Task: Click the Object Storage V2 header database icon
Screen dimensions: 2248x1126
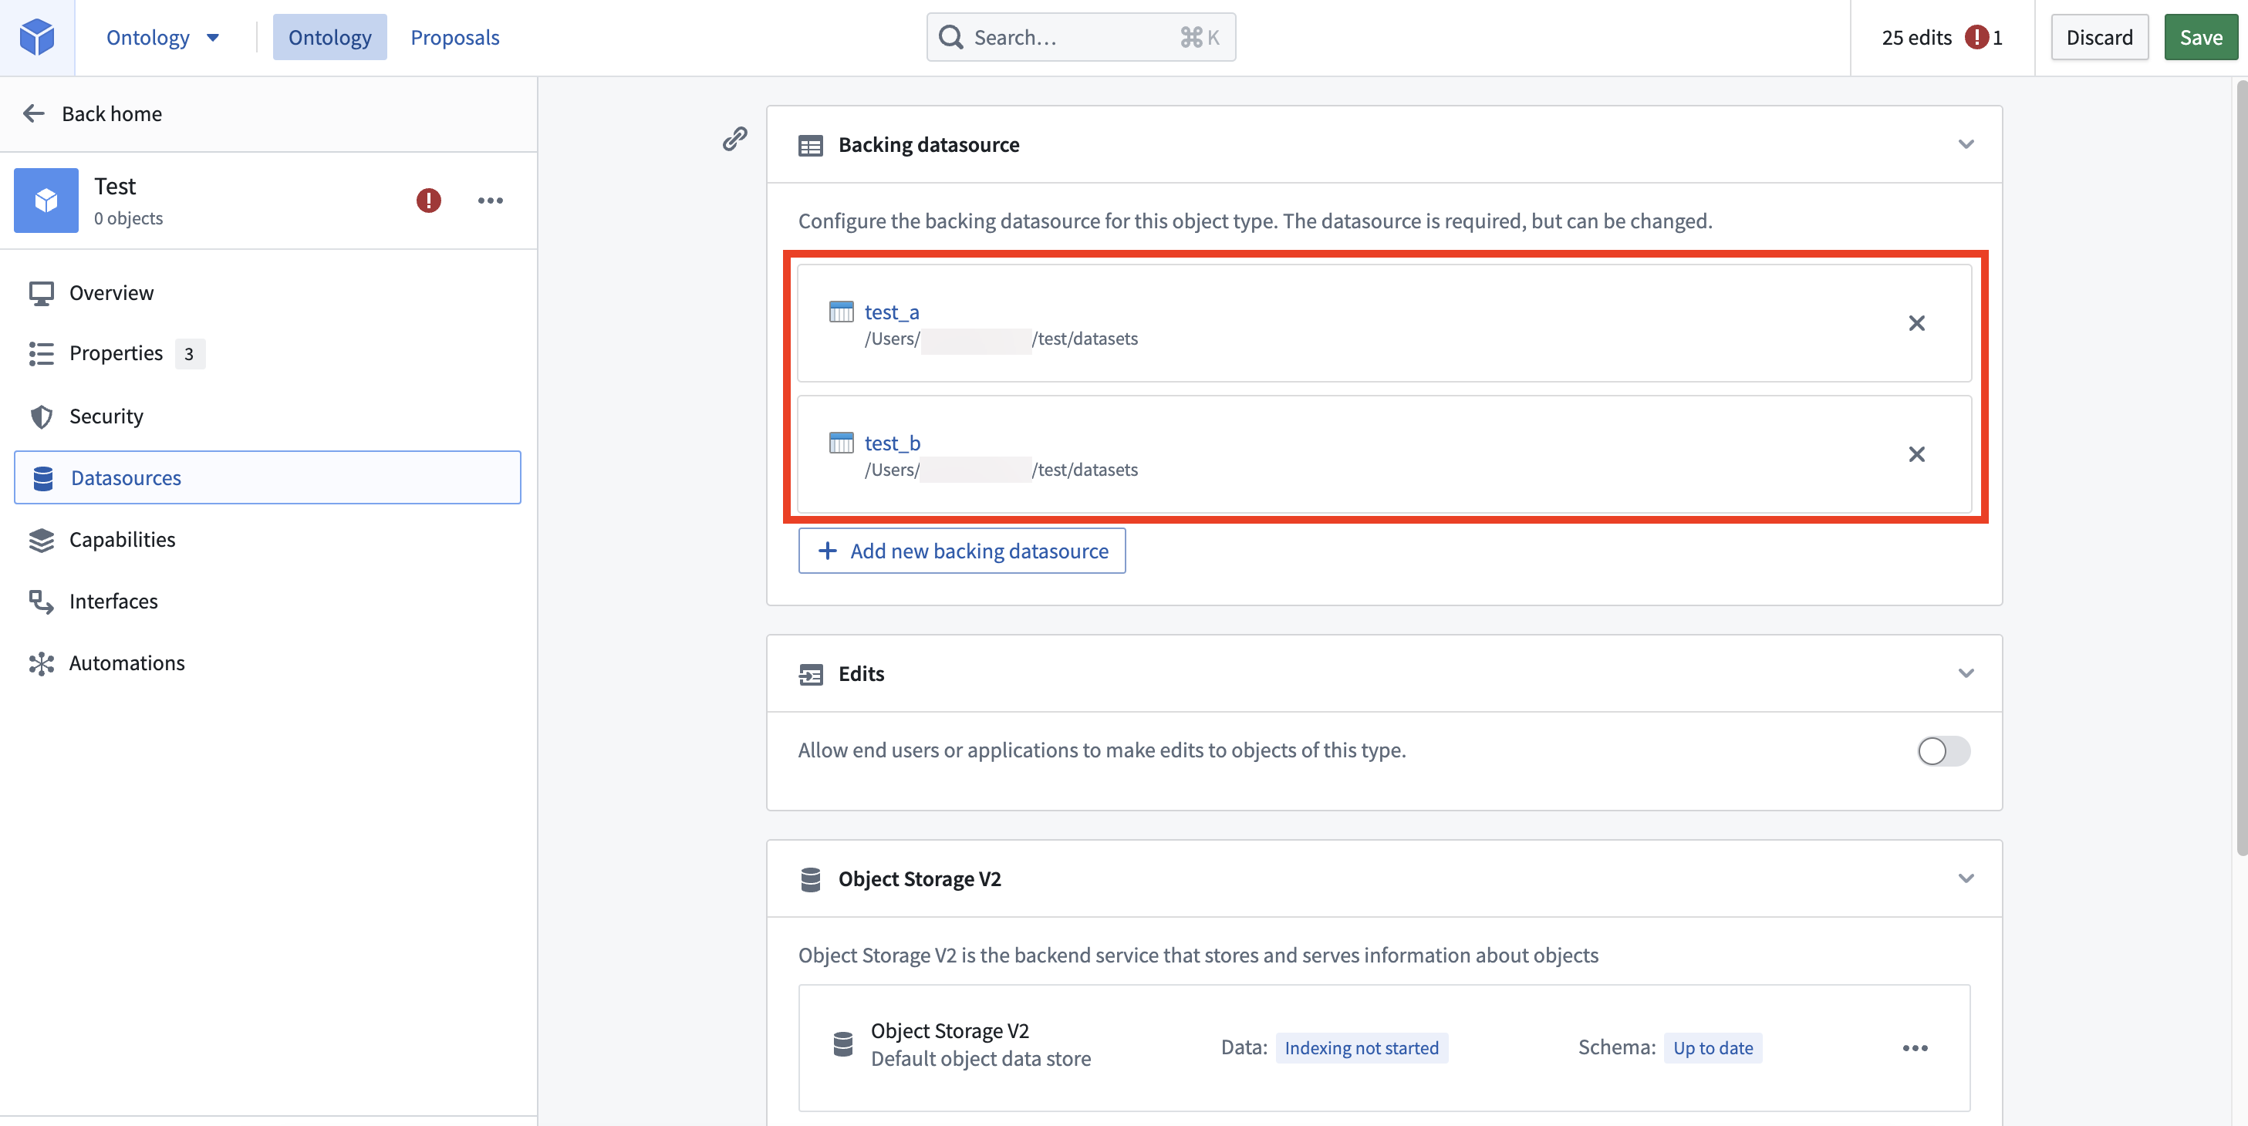Action: (811, 879)
